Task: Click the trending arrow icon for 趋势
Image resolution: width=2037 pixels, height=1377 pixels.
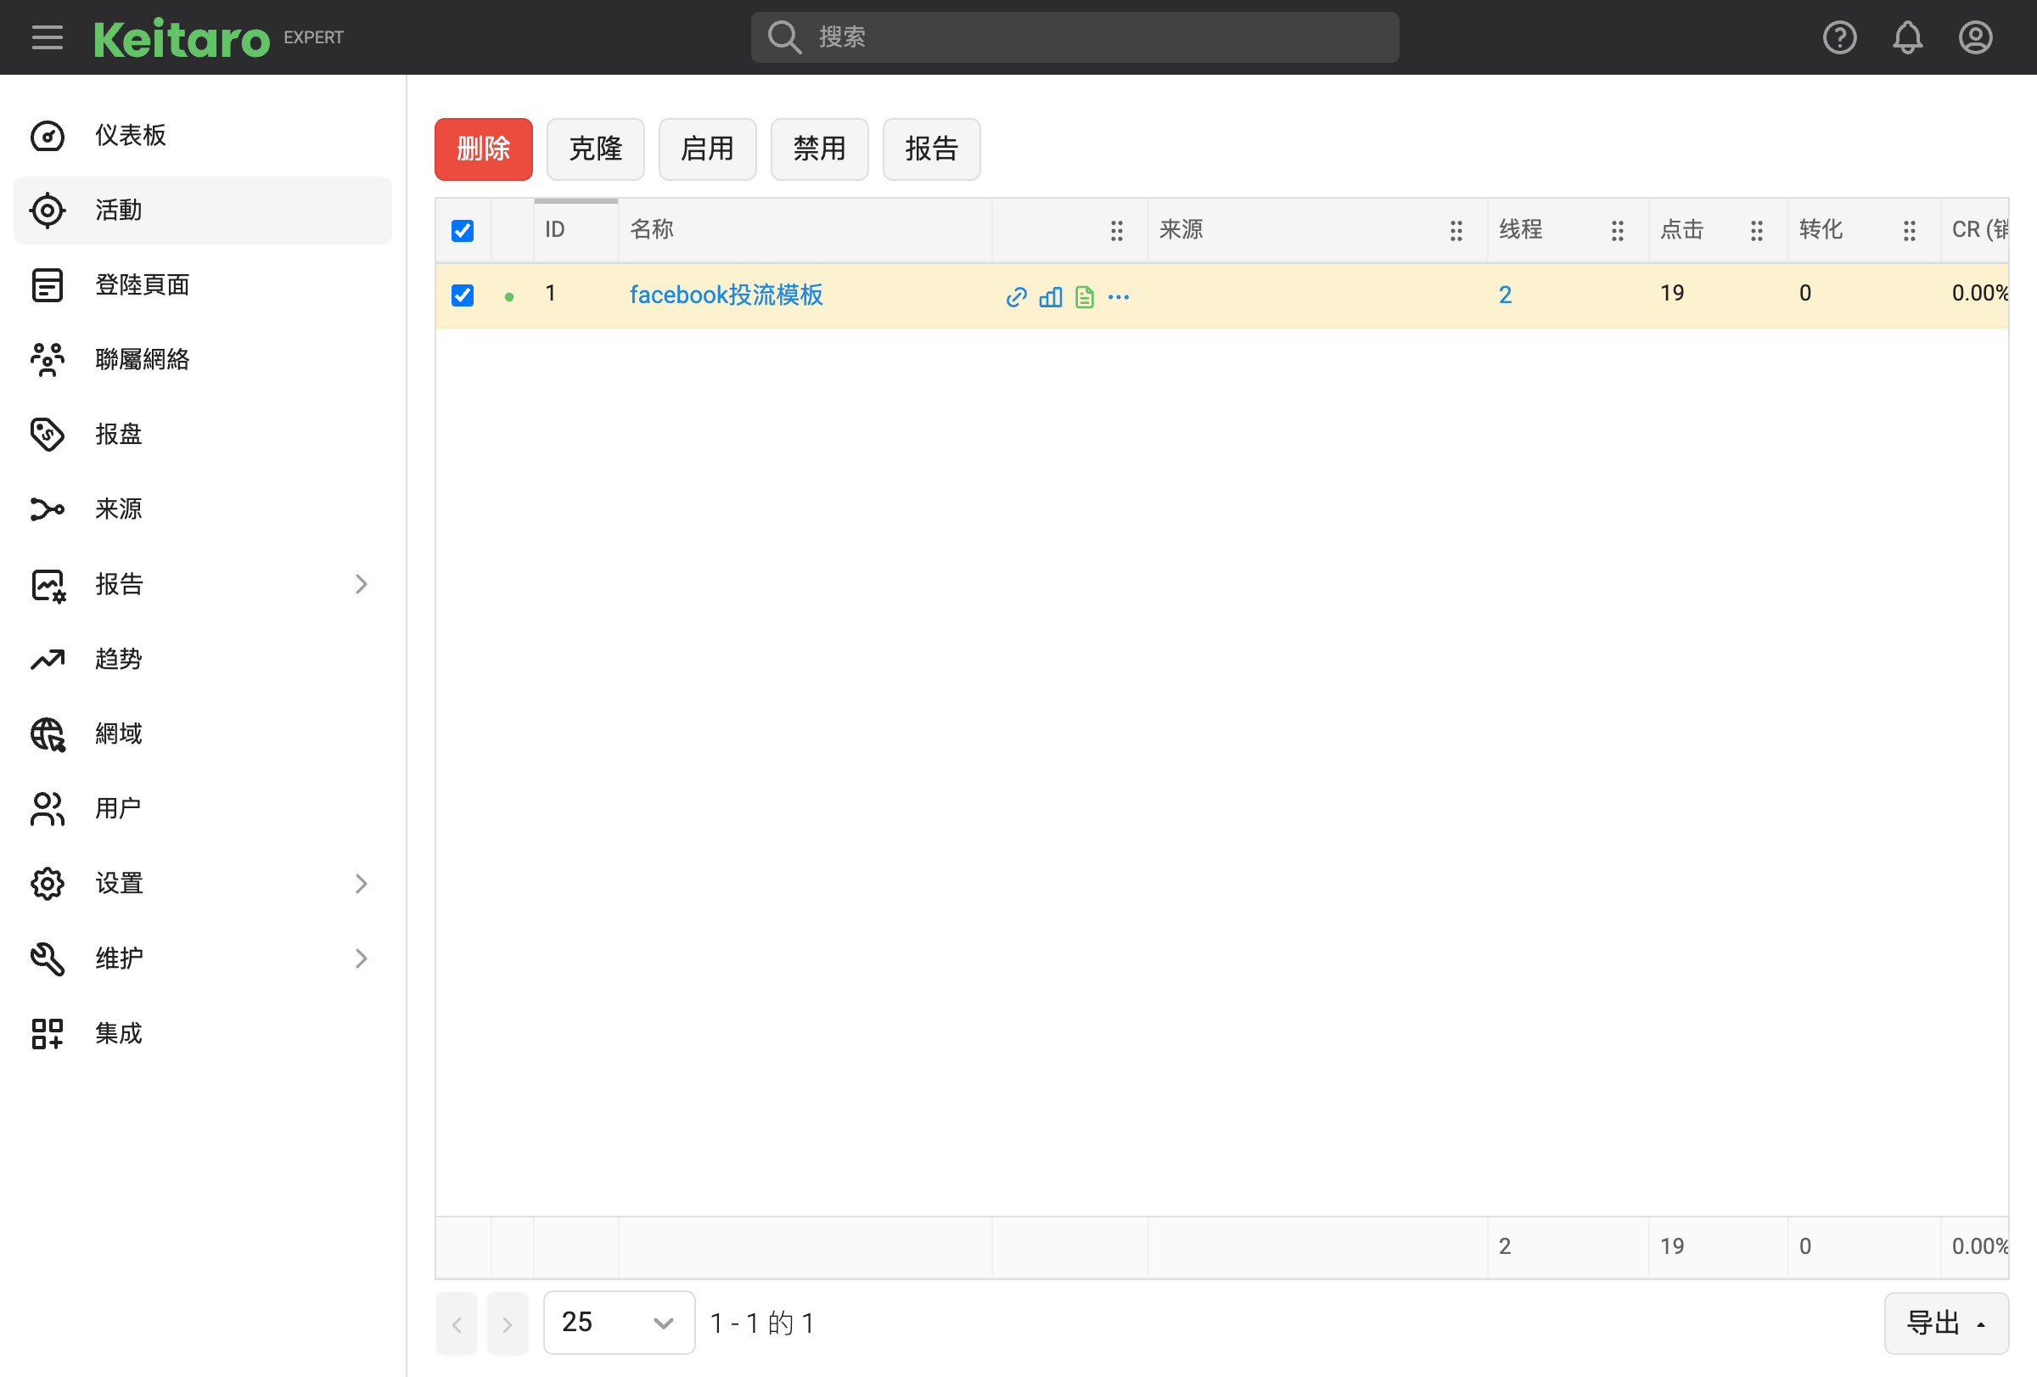Action: (x=48, y=659)
